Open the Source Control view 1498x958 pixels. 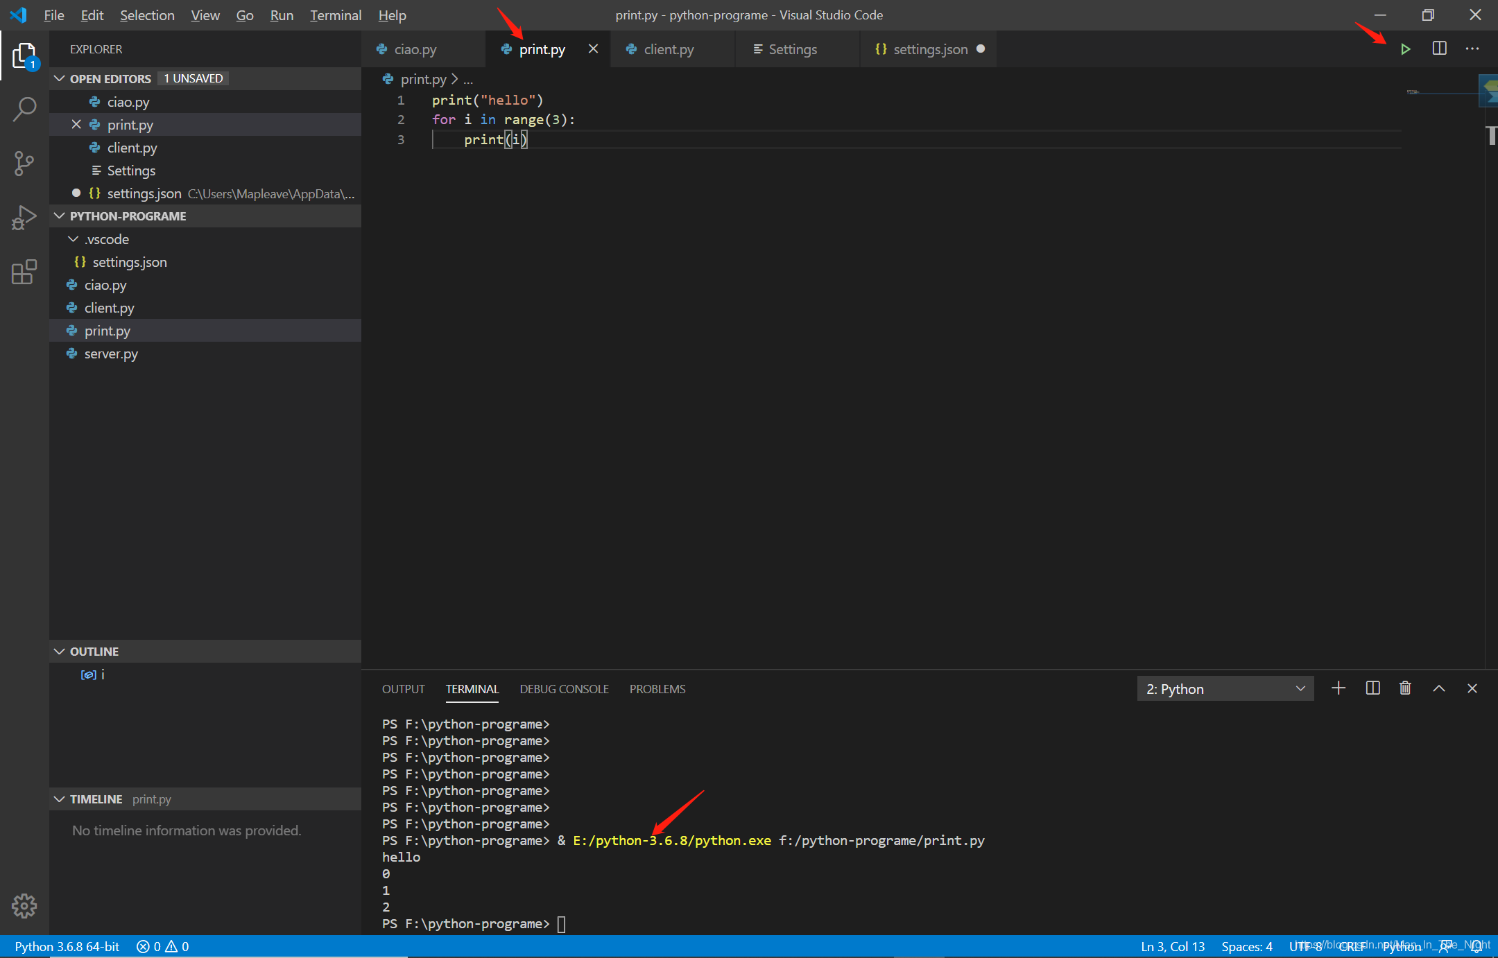[x=25, y=163]
